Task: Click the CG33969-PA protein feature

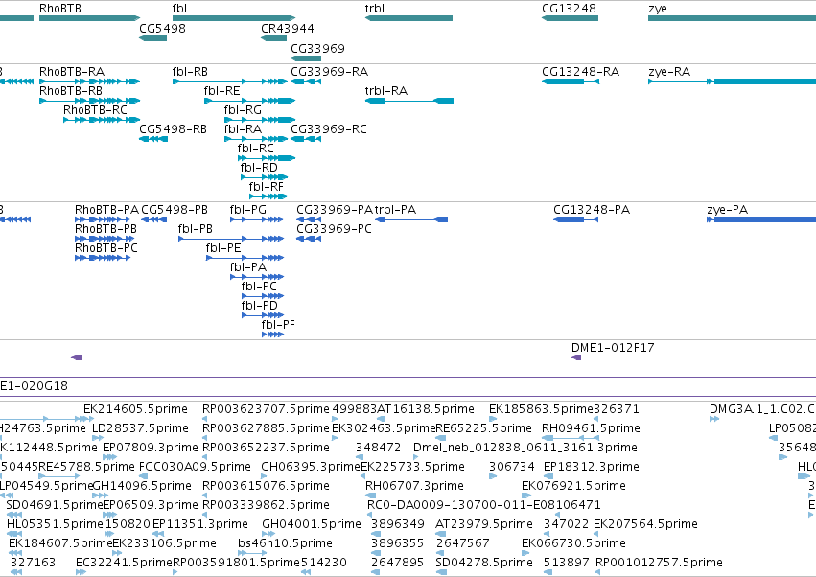Action: pyautogui.click(x=309, y=219)
